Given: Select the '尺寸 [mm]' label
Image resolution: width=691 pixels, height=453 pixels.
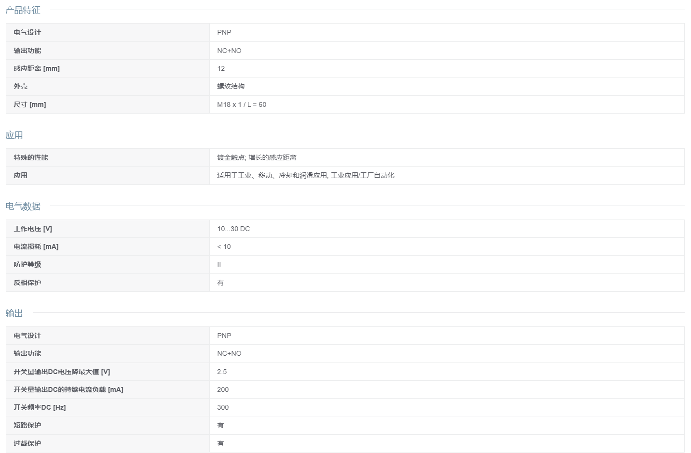Looking at the screenshot, I should click(x=30, y=104).
